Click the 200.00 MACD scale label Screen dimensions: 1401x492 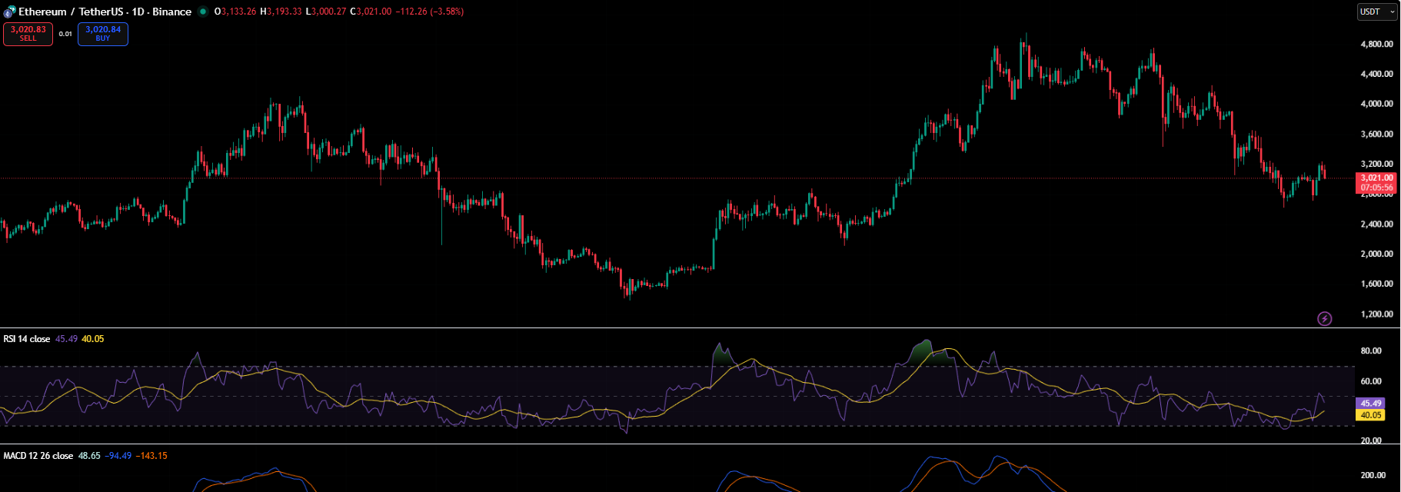tap(1373, 475)
